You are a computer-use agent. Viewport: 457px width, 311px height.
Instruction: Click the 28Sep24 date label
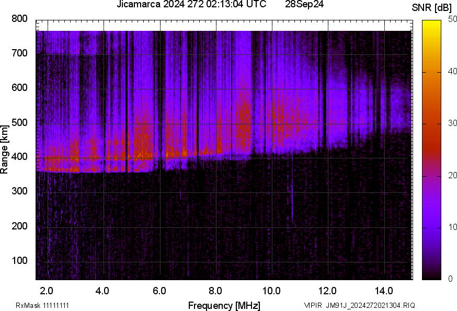[304, 5]
